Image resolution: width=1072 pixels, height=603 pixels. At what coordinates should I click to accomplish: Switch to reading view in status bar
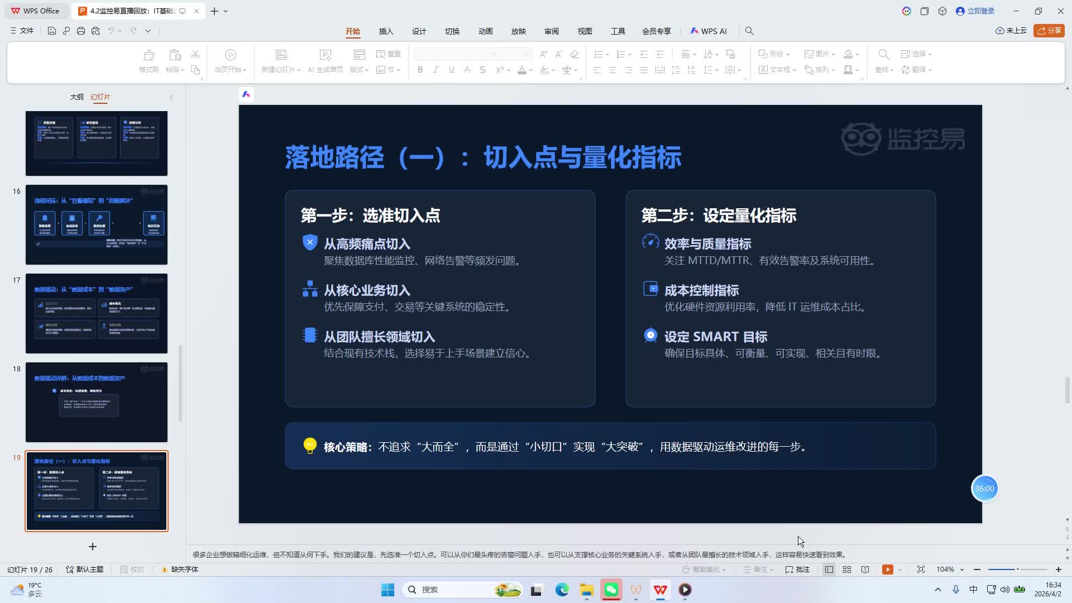865,569
